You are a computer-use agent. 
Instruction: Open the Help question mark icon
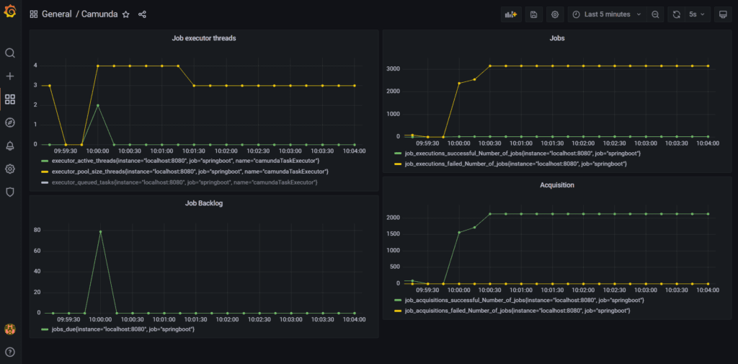pos(10,352)
